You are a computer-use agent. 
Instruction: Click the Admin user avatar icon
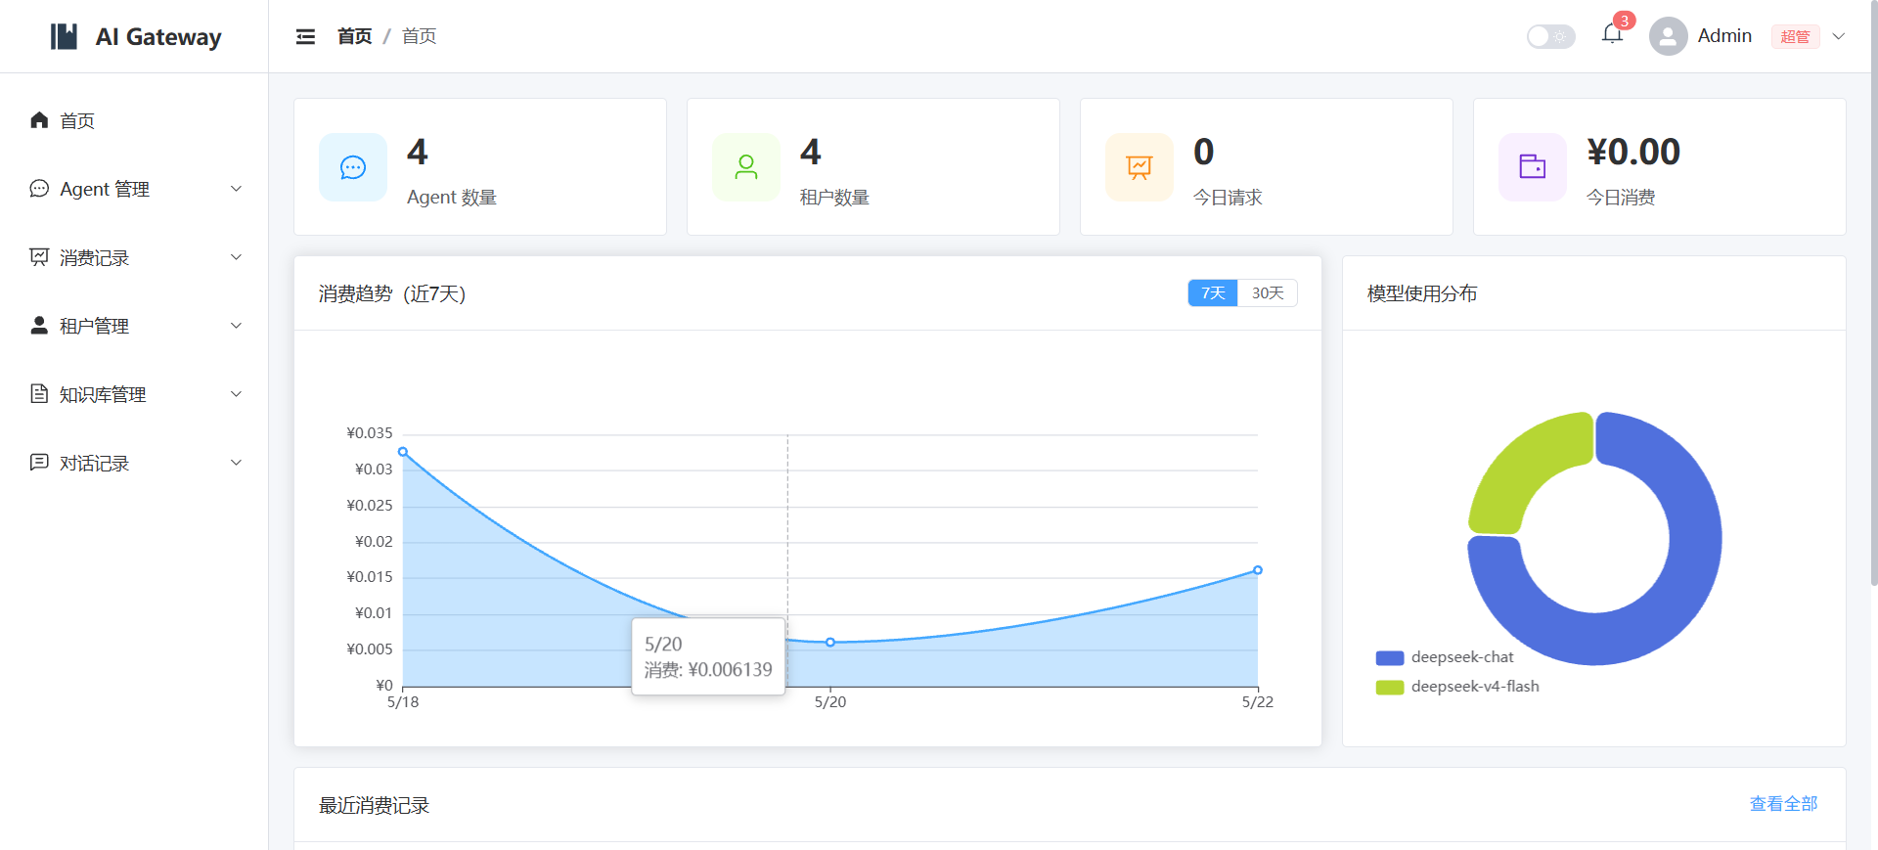click(x=1668, y=36)
